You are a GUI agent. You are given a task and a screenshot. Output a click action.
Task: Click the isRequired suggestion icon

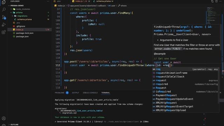(x=154, y=92)
